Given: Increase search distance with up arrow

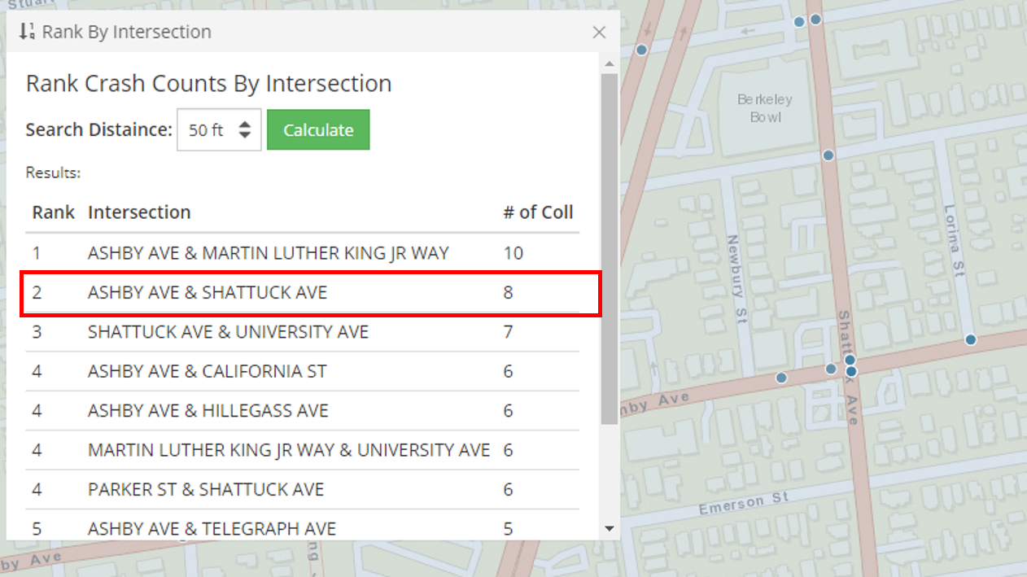Looking at the screenshot, I should tap(244, 124).
